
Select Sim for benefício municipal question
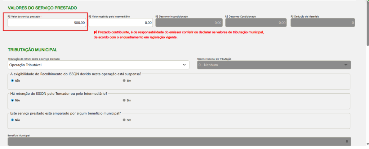(124, 120)
